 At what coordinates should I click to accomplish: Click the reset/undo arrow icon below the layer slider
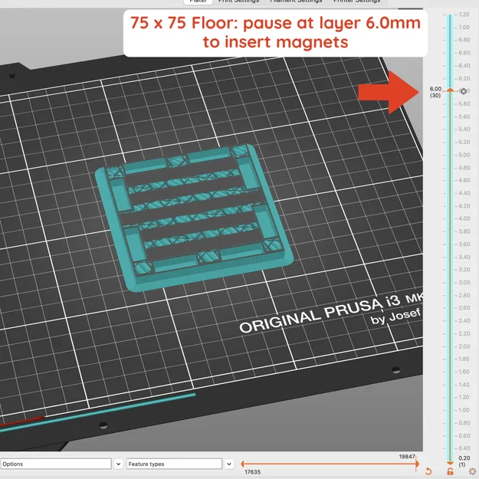pyautogui.click(x=428, y=471)
